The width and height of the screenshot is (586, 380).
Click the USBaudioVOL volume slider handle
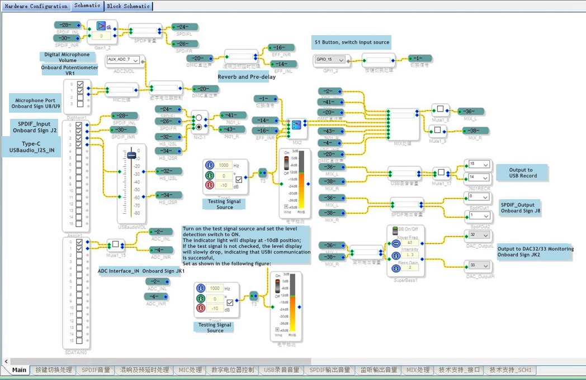pos(131,155)
